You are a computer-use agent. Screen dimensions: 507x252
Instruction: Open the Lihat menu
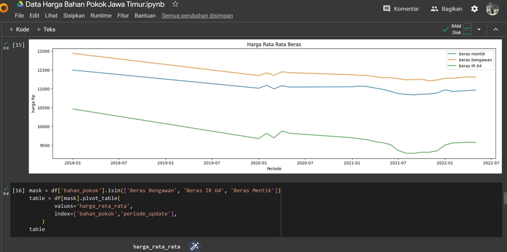(x=51, y=15)
